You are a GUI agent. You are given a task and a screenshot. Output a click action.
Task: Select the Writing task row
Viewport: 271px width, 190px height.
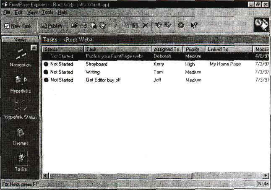click(156, 72)
